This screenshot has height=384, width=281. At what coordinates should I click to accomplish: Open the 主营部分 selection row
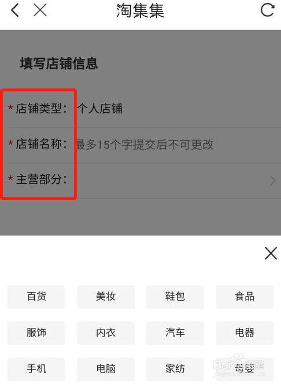(140, 181)
